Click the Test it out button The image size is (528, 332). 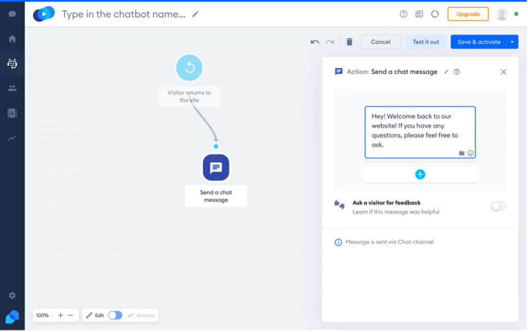tap(425, 42)
